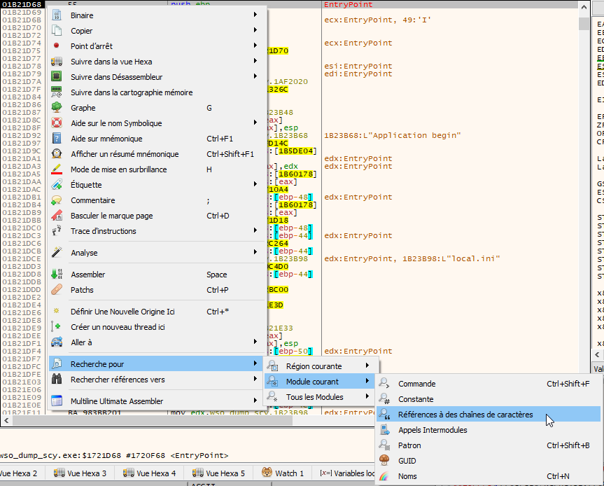
Task: Click the Patchs bandage icon
Action: (57, 290)
